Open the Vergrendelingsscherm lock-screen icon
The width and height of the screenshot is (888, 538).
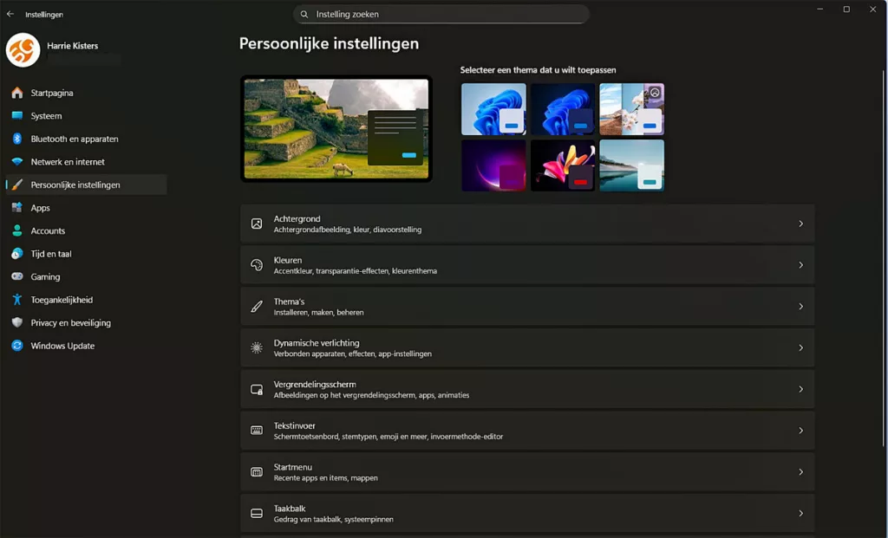point(256,389)
